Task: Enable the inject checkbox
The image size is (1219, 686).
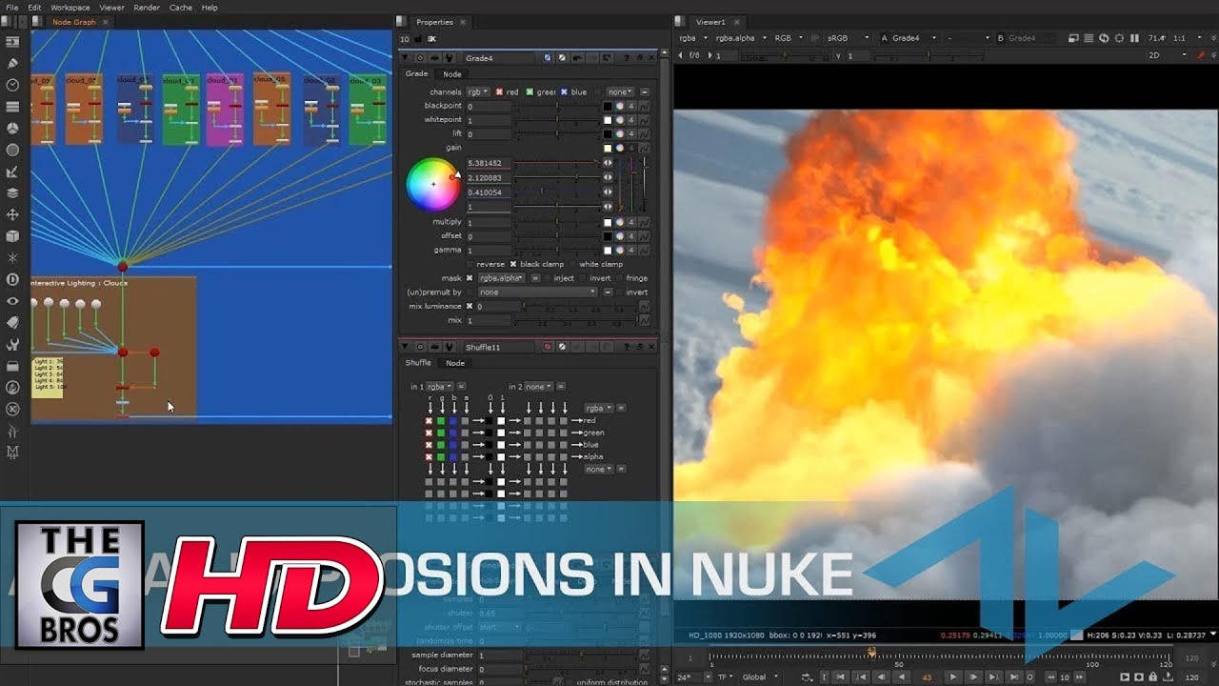Action: [547, 278]
